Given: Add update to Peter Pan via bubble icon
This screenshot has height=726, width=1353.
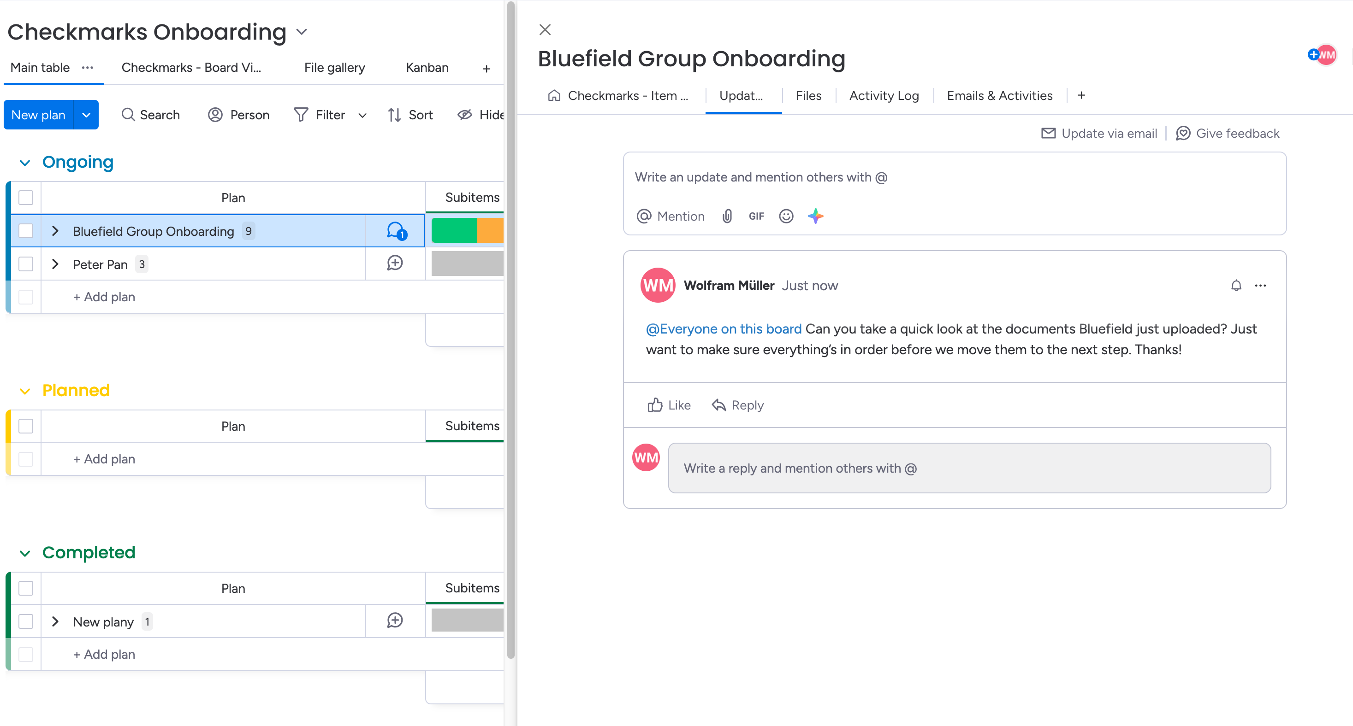Looking at the screenshot, I should (395, 263).
